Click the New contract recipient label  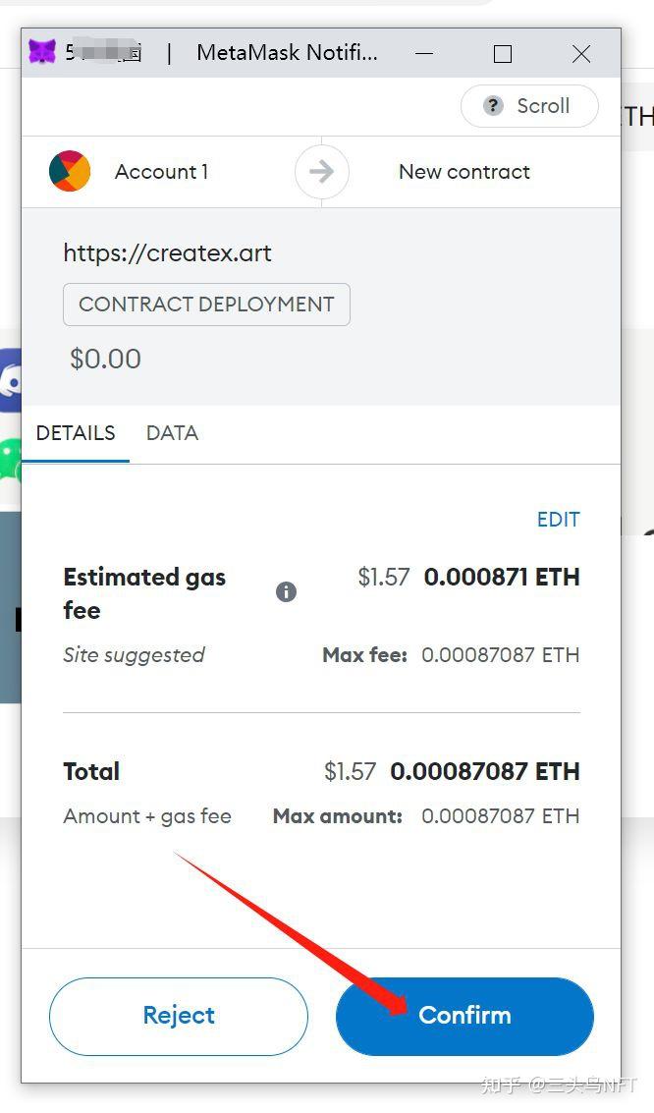coord(464,171)
